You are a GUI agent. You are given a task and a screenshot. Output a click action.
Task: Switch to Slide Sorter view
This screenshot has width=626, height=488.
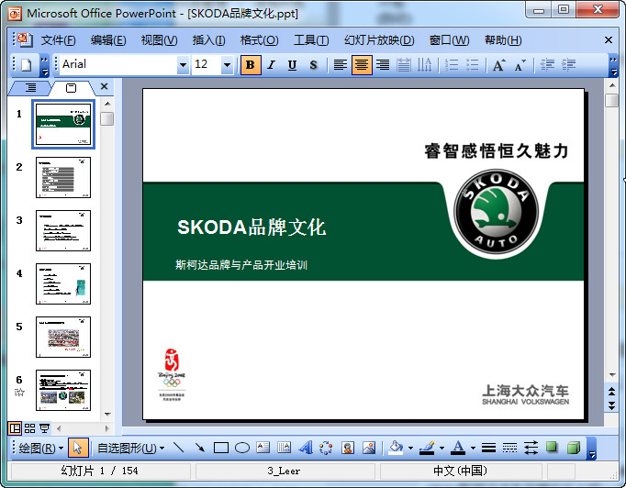click(30, 428)
